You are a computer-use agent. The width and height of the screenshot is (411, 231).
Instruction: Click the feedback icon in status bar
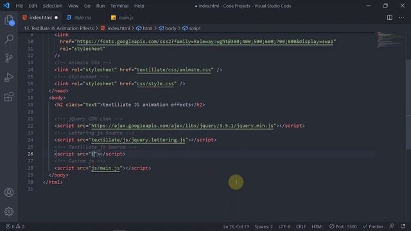tap(392, 226)
